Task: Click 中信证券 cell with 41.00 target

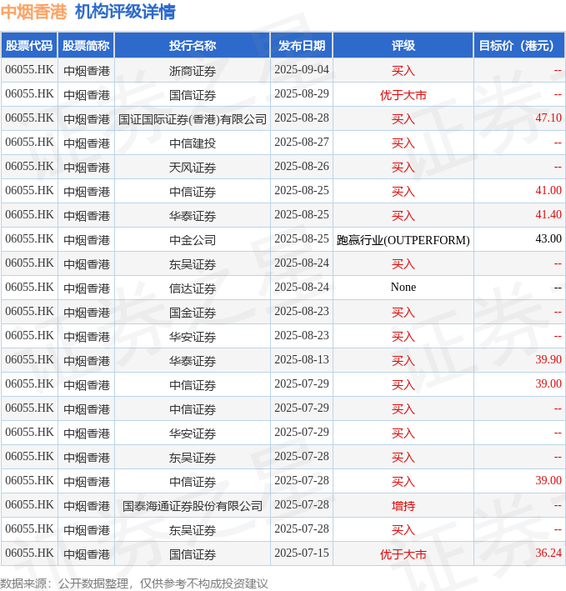Action: pyautogui.click(x=193, y=191)
